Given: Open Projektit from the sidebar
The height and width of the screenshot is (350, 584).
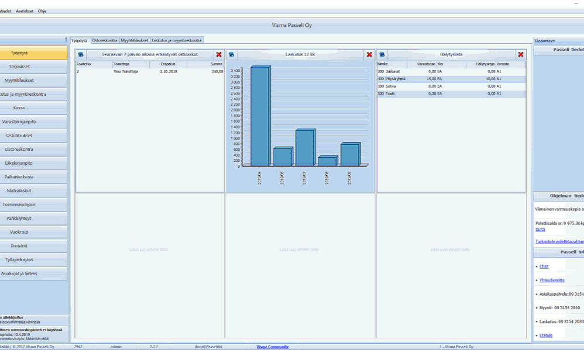Looking at the screenshot, I should pos(33,246).
